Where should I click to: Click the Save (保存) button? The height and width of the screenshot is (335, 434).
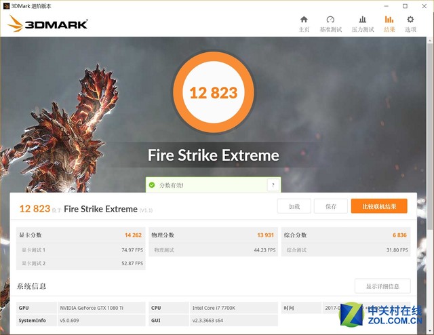tap(331, 206)
